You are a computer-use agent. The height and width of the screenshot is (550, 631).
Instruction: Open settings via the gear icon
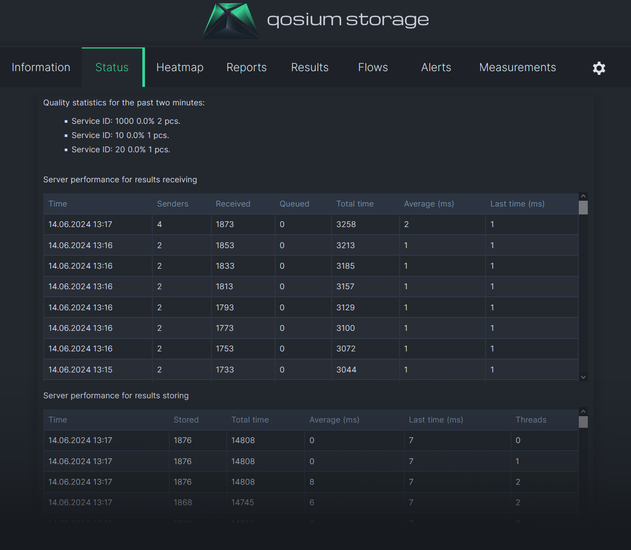point(599,68)
